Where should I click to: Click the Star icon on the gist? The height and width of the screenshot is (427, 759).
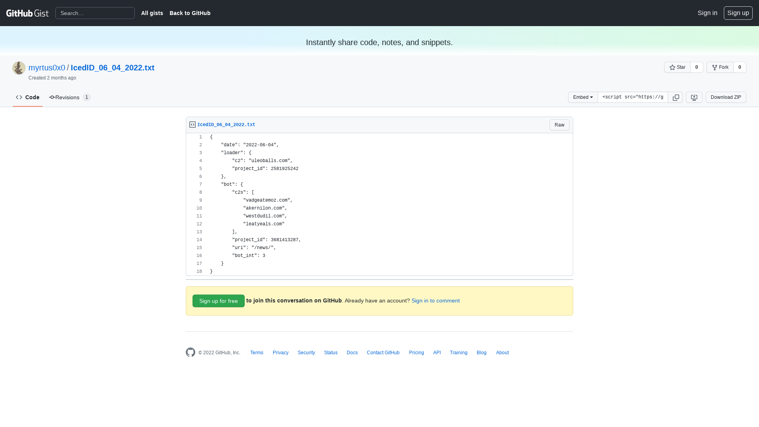[673, 67]
